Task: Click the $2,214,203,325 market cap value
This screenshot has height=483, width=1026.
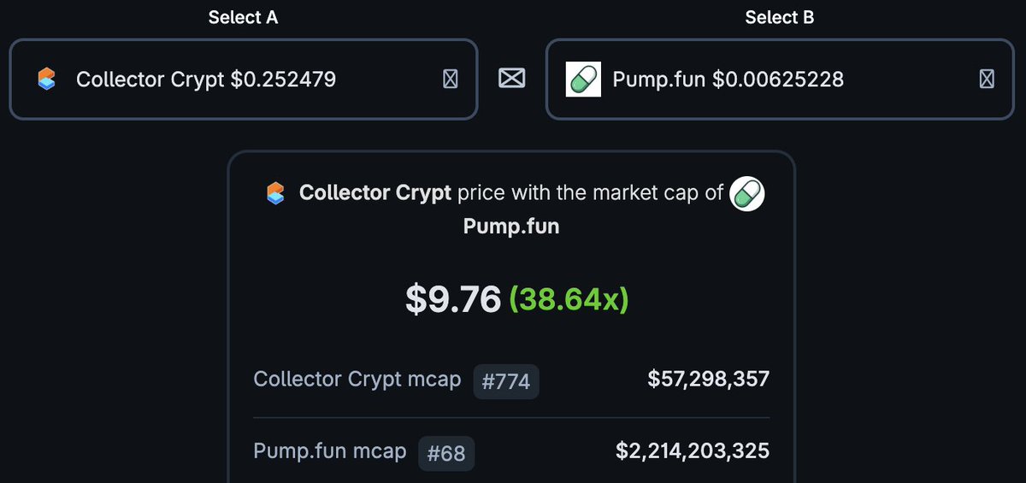Action: click(693, 451)
